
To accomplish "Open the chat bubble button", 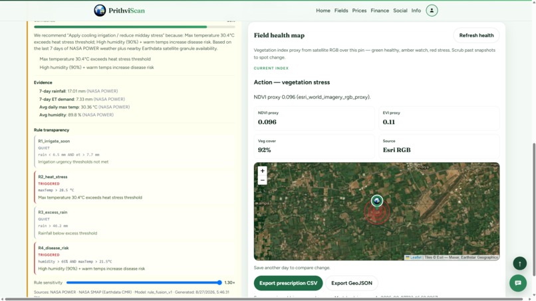I will pyautogui.click(x=518, y=283).
